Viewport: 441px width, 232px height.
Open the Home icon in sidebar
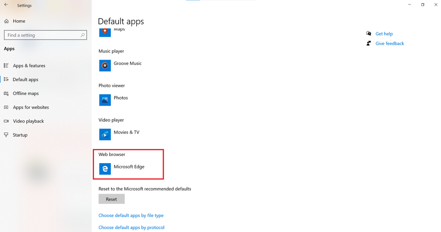(7, 21)
